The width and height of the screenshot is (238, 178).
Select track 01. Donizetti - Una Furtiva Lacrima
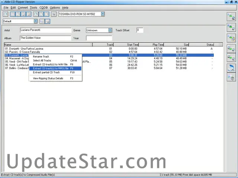[x=109, y=49]
